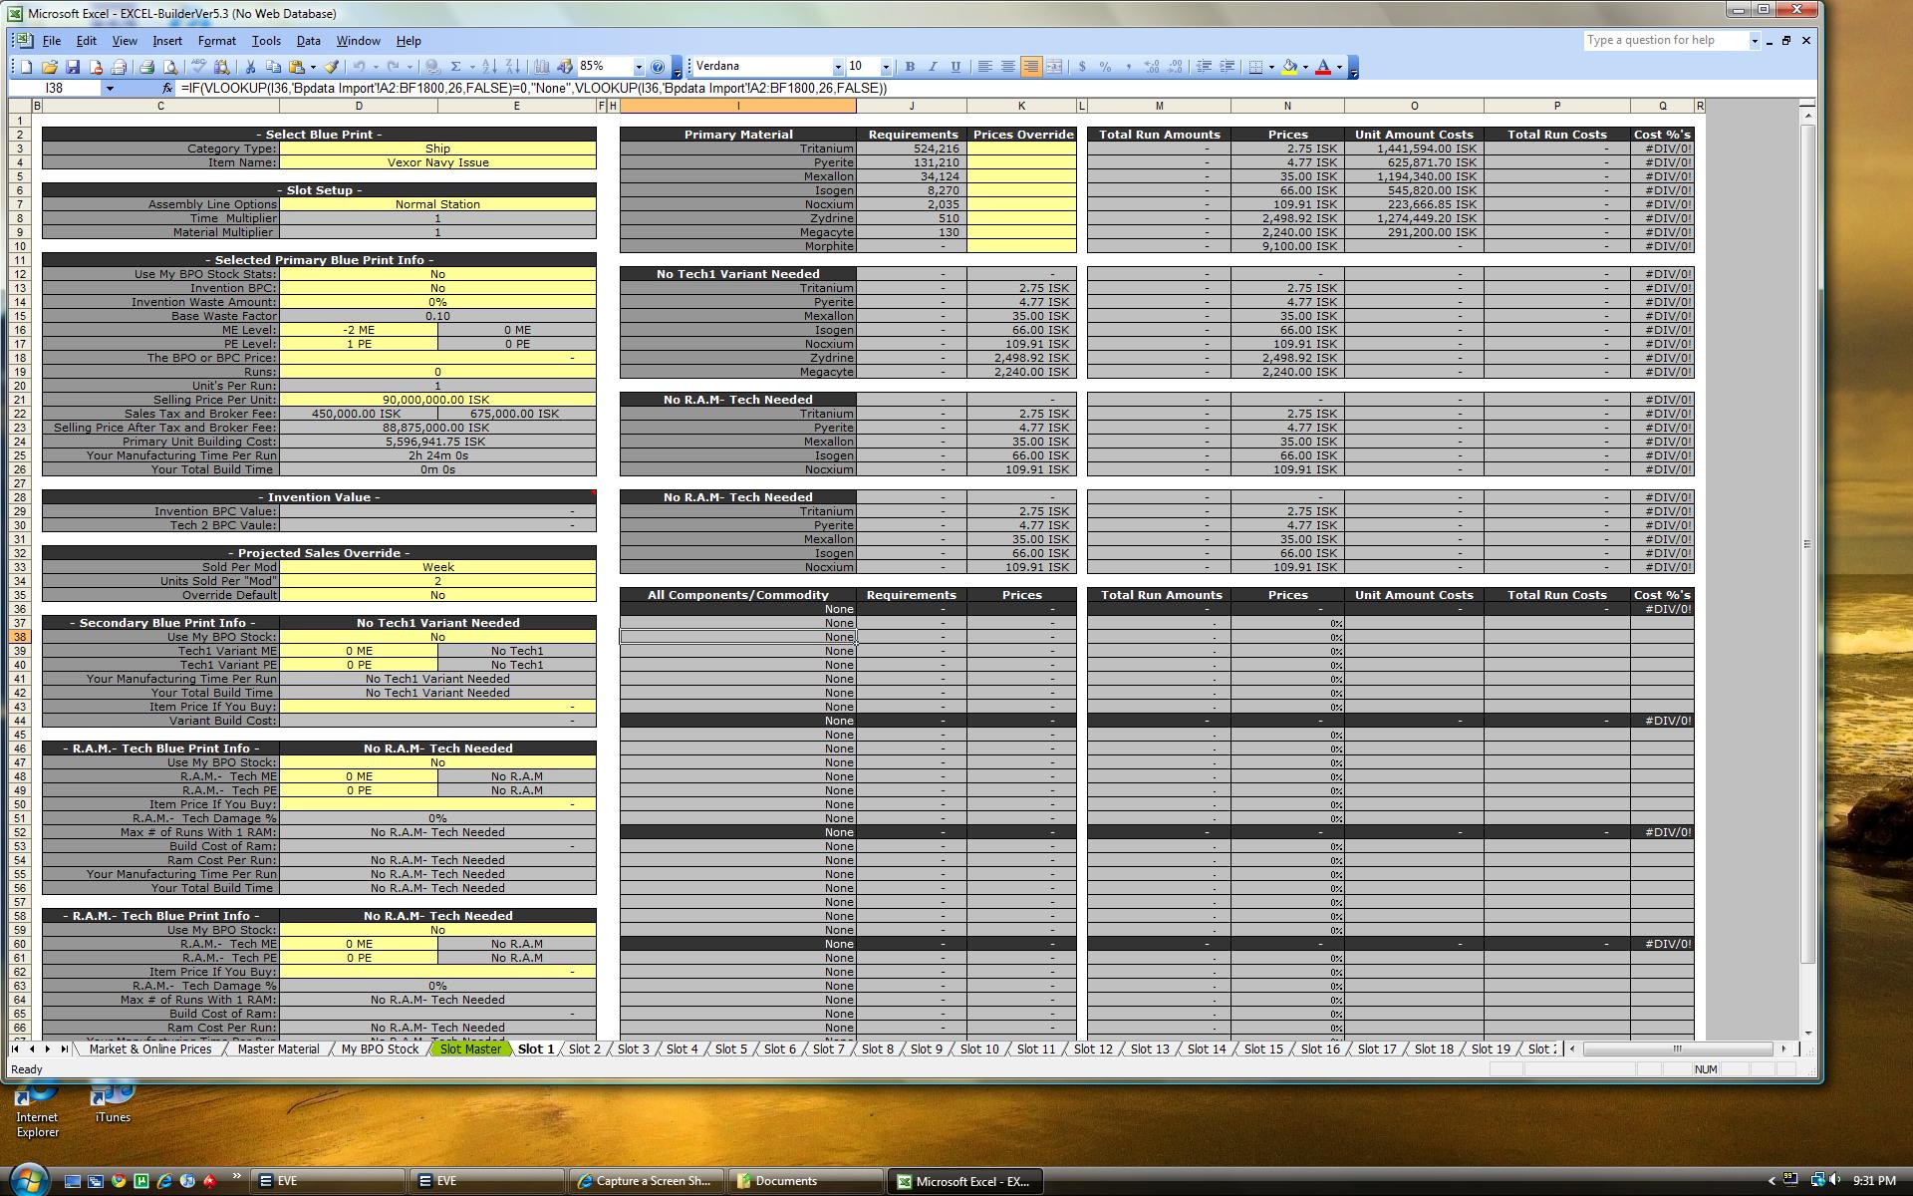Image resolution: width=1913 pixels, height=1196 pixels.
Task: Click the Print Preview icon
Action: (170, 67)
